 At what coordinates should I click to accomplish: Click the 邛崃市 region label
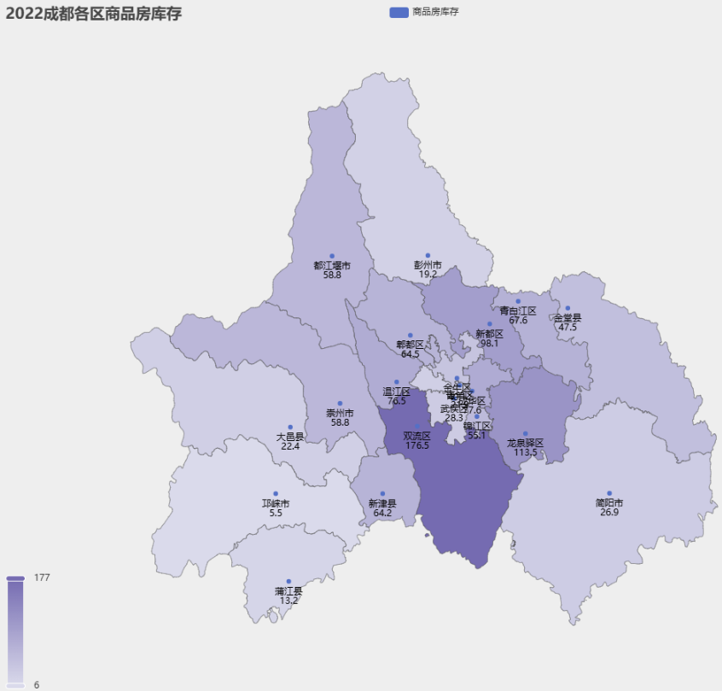click(276, 503)
